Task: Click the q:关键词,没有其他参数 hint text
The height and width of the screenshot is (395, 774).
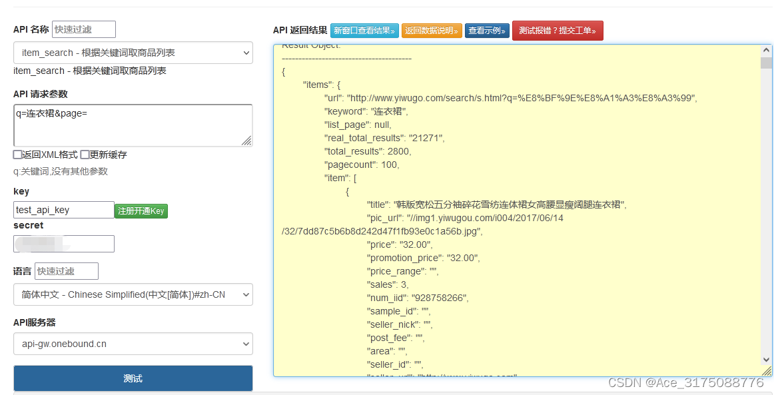Action: pyautogui.click(x=60, y=172)
